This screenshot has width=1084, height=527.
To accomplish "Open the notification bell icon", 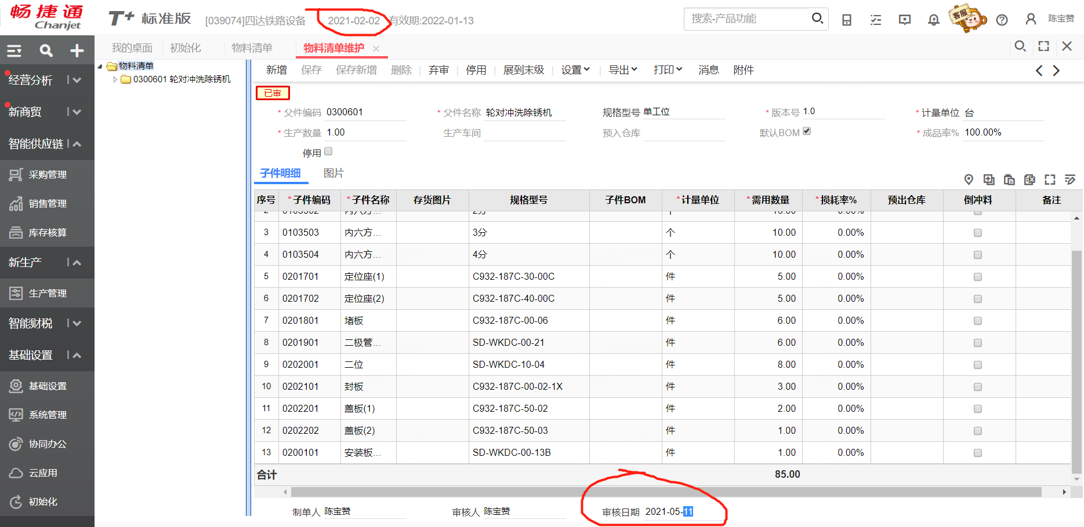I will pos(934,20).
